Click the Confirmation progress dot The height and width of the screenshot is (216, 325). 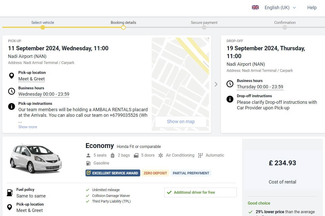point(285,27)
